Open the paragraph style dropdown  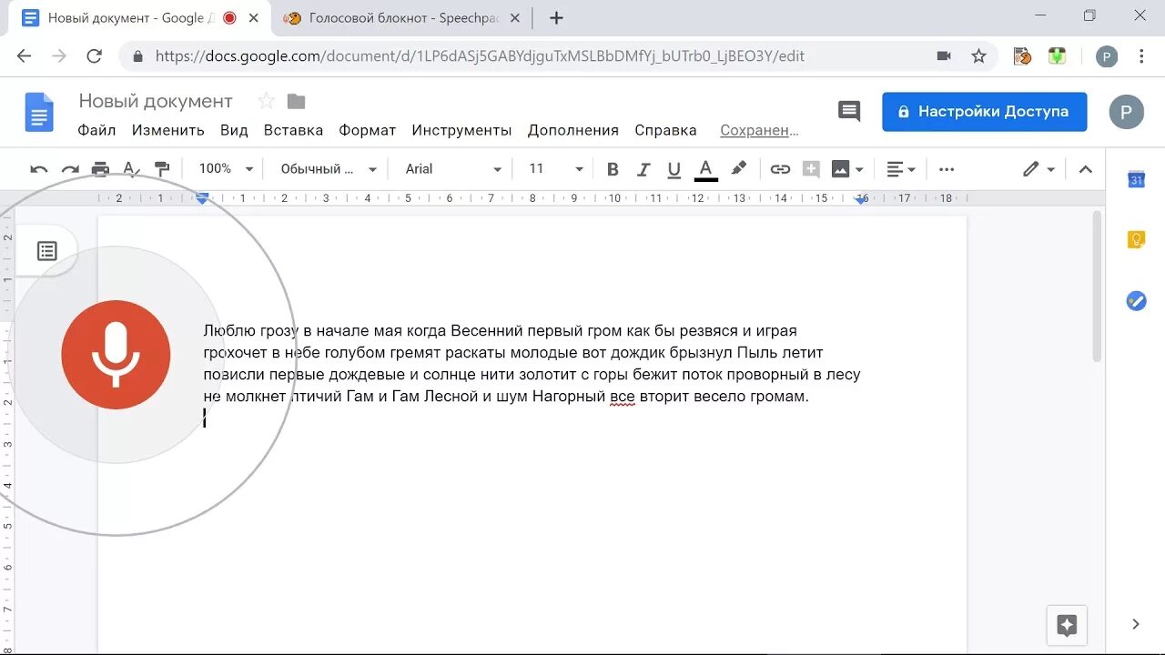[329, 169]
